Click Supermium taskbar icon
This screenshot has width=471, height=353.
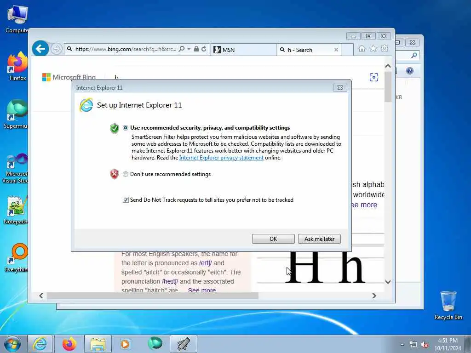[x=155, y=343]
